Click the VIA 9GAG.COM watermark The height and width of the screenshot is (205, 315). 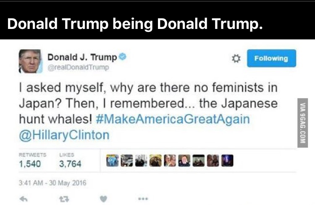point(302,123)
